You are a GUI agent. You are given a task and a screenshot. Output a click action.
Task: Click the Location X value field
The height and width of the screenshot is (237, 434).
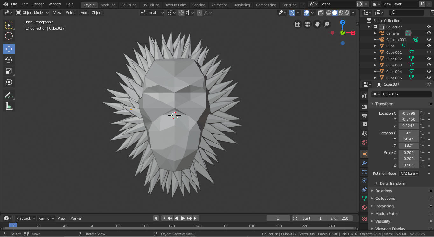(409, 113)
